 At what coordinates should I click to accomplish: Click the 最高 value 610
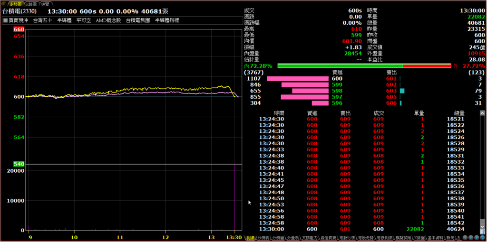point(357,29)
